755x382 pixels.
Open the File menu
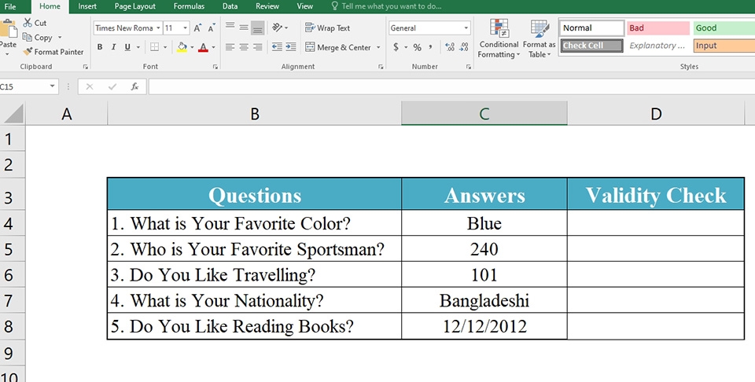pyautogui.click(x=9, y=6)
